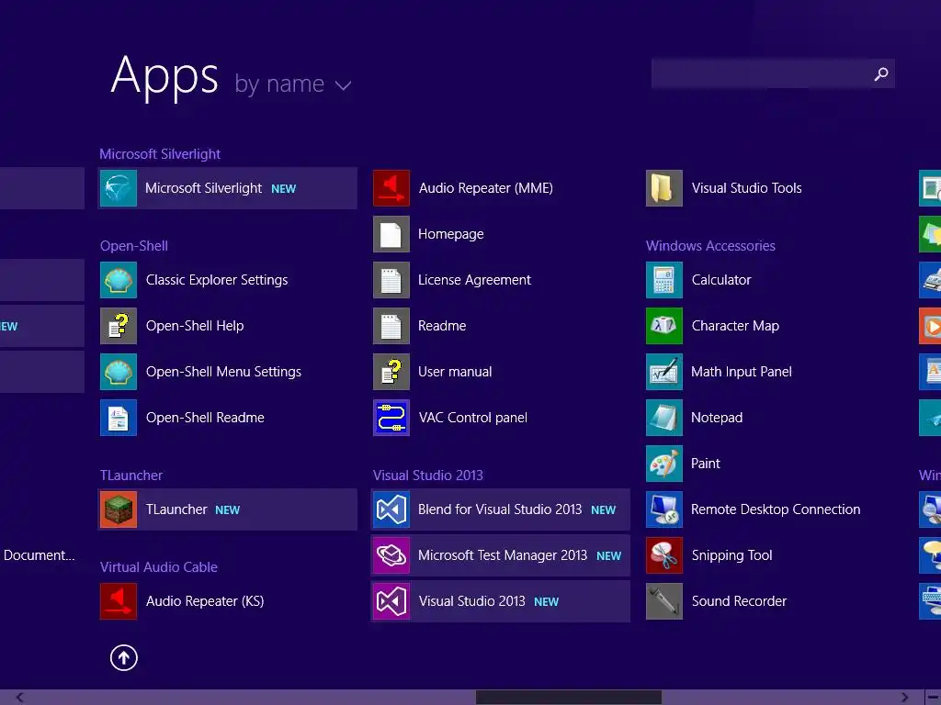Click the 'Math Input Panel' label

coord(742,372)
